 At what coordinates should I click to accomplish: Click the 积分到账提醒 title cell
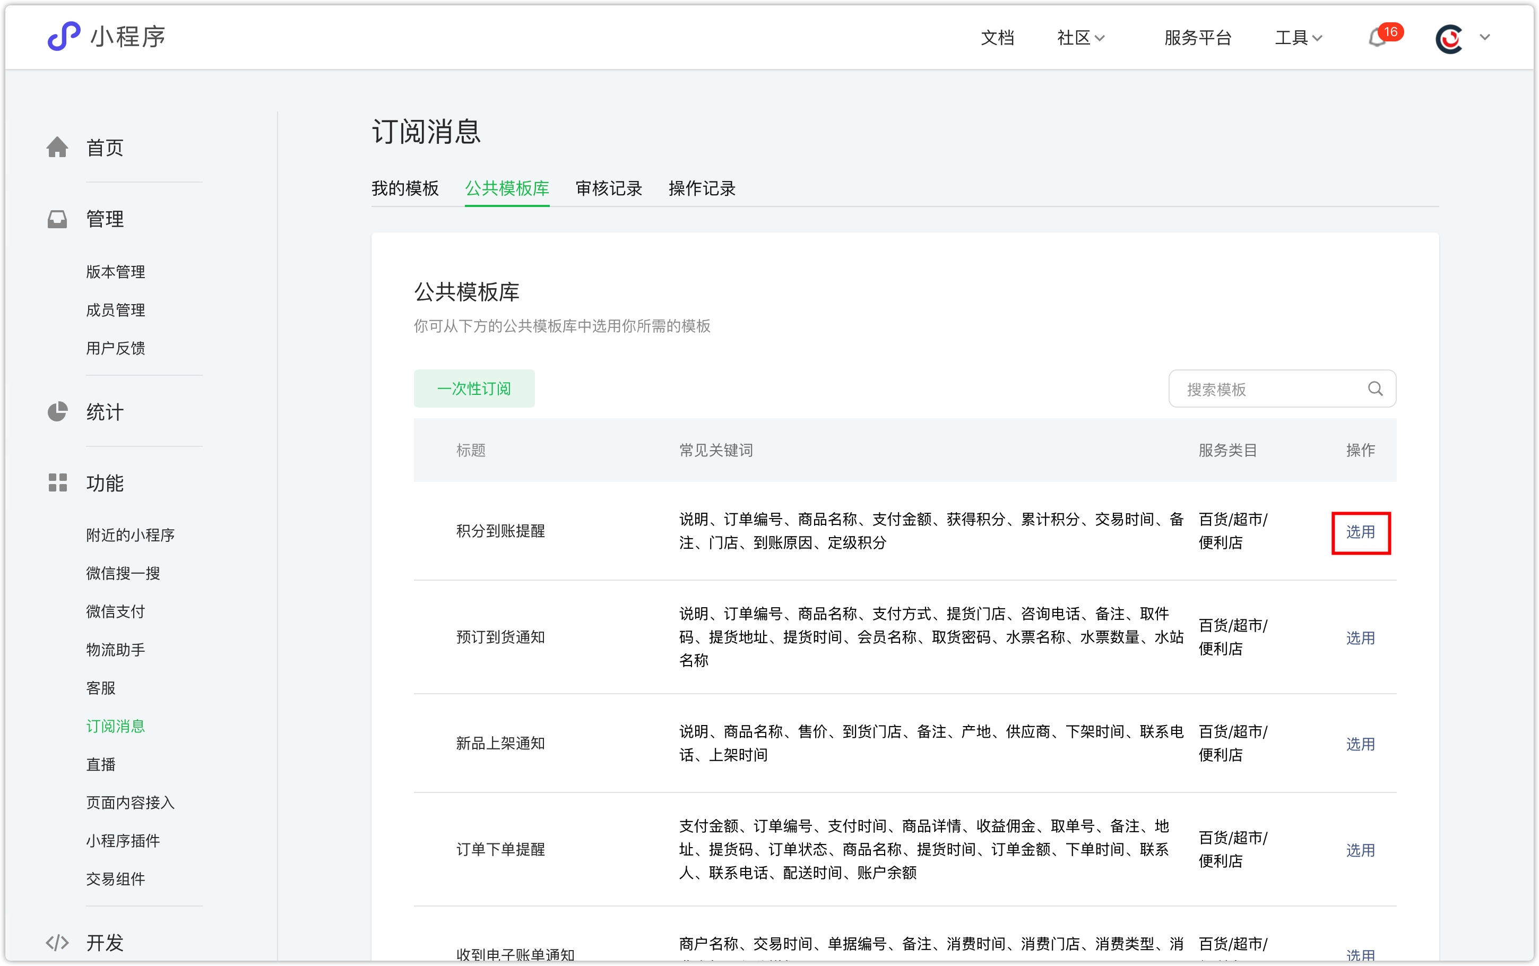coord(500,531)
